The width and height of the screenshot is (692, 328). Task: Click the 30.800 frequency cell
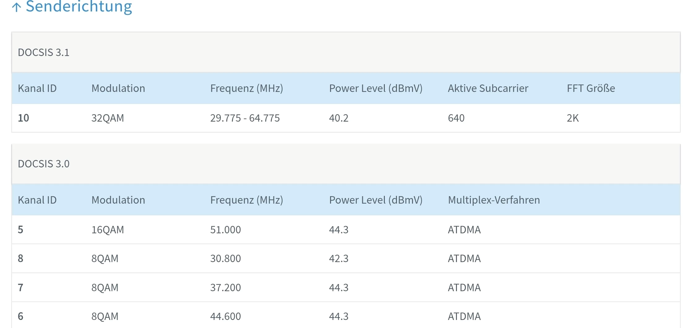(x=226, y=259)
